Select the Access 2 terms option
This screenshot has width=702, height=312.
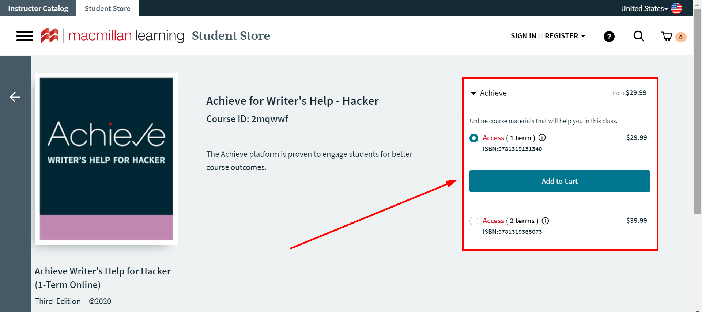(474, 221)
